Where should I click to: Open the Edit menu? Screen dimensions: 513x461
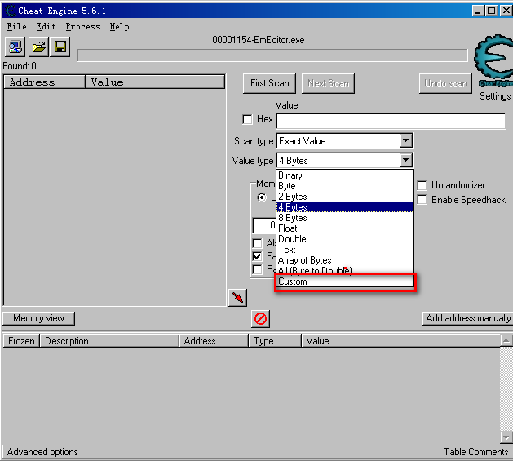point(46,26)
